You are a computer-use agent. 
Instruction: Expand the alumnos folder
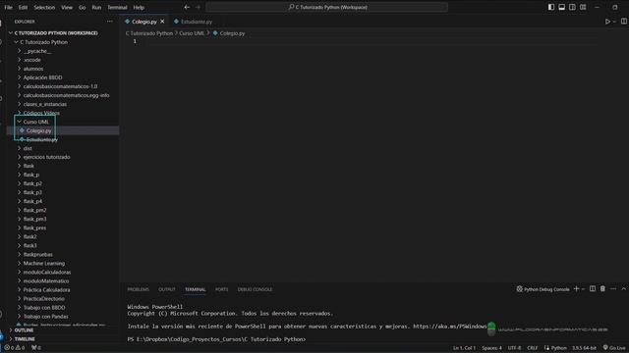32,69
